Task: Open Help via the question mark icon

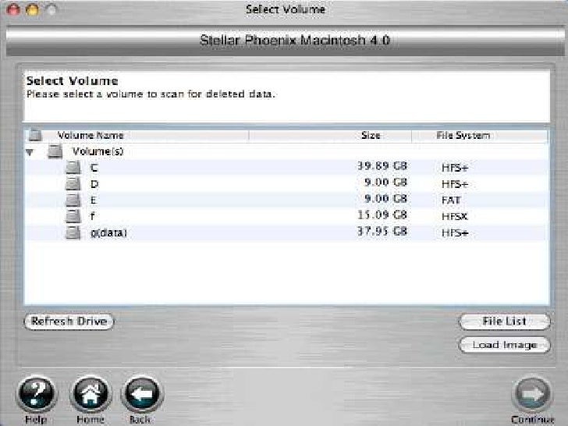Action: coord(37,393)
